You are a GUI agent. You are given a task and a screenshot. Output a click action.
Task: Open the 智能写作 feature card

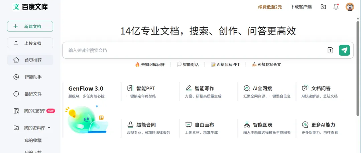(x=208, y=92)
